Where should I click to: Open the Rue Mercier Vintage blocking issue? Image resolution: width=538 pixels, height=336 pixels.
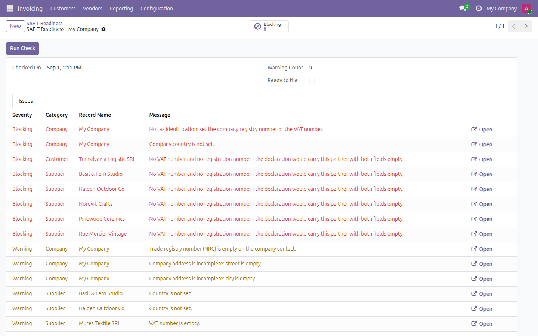[x=482, y=234]
